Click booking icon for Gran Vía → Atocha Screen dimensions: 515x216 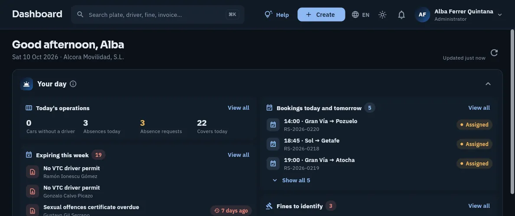point(273,163)
